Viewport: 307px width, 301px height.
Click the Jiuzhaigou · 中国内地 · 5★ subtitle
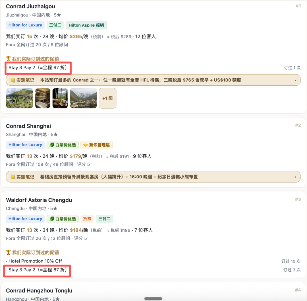(34, 15)
